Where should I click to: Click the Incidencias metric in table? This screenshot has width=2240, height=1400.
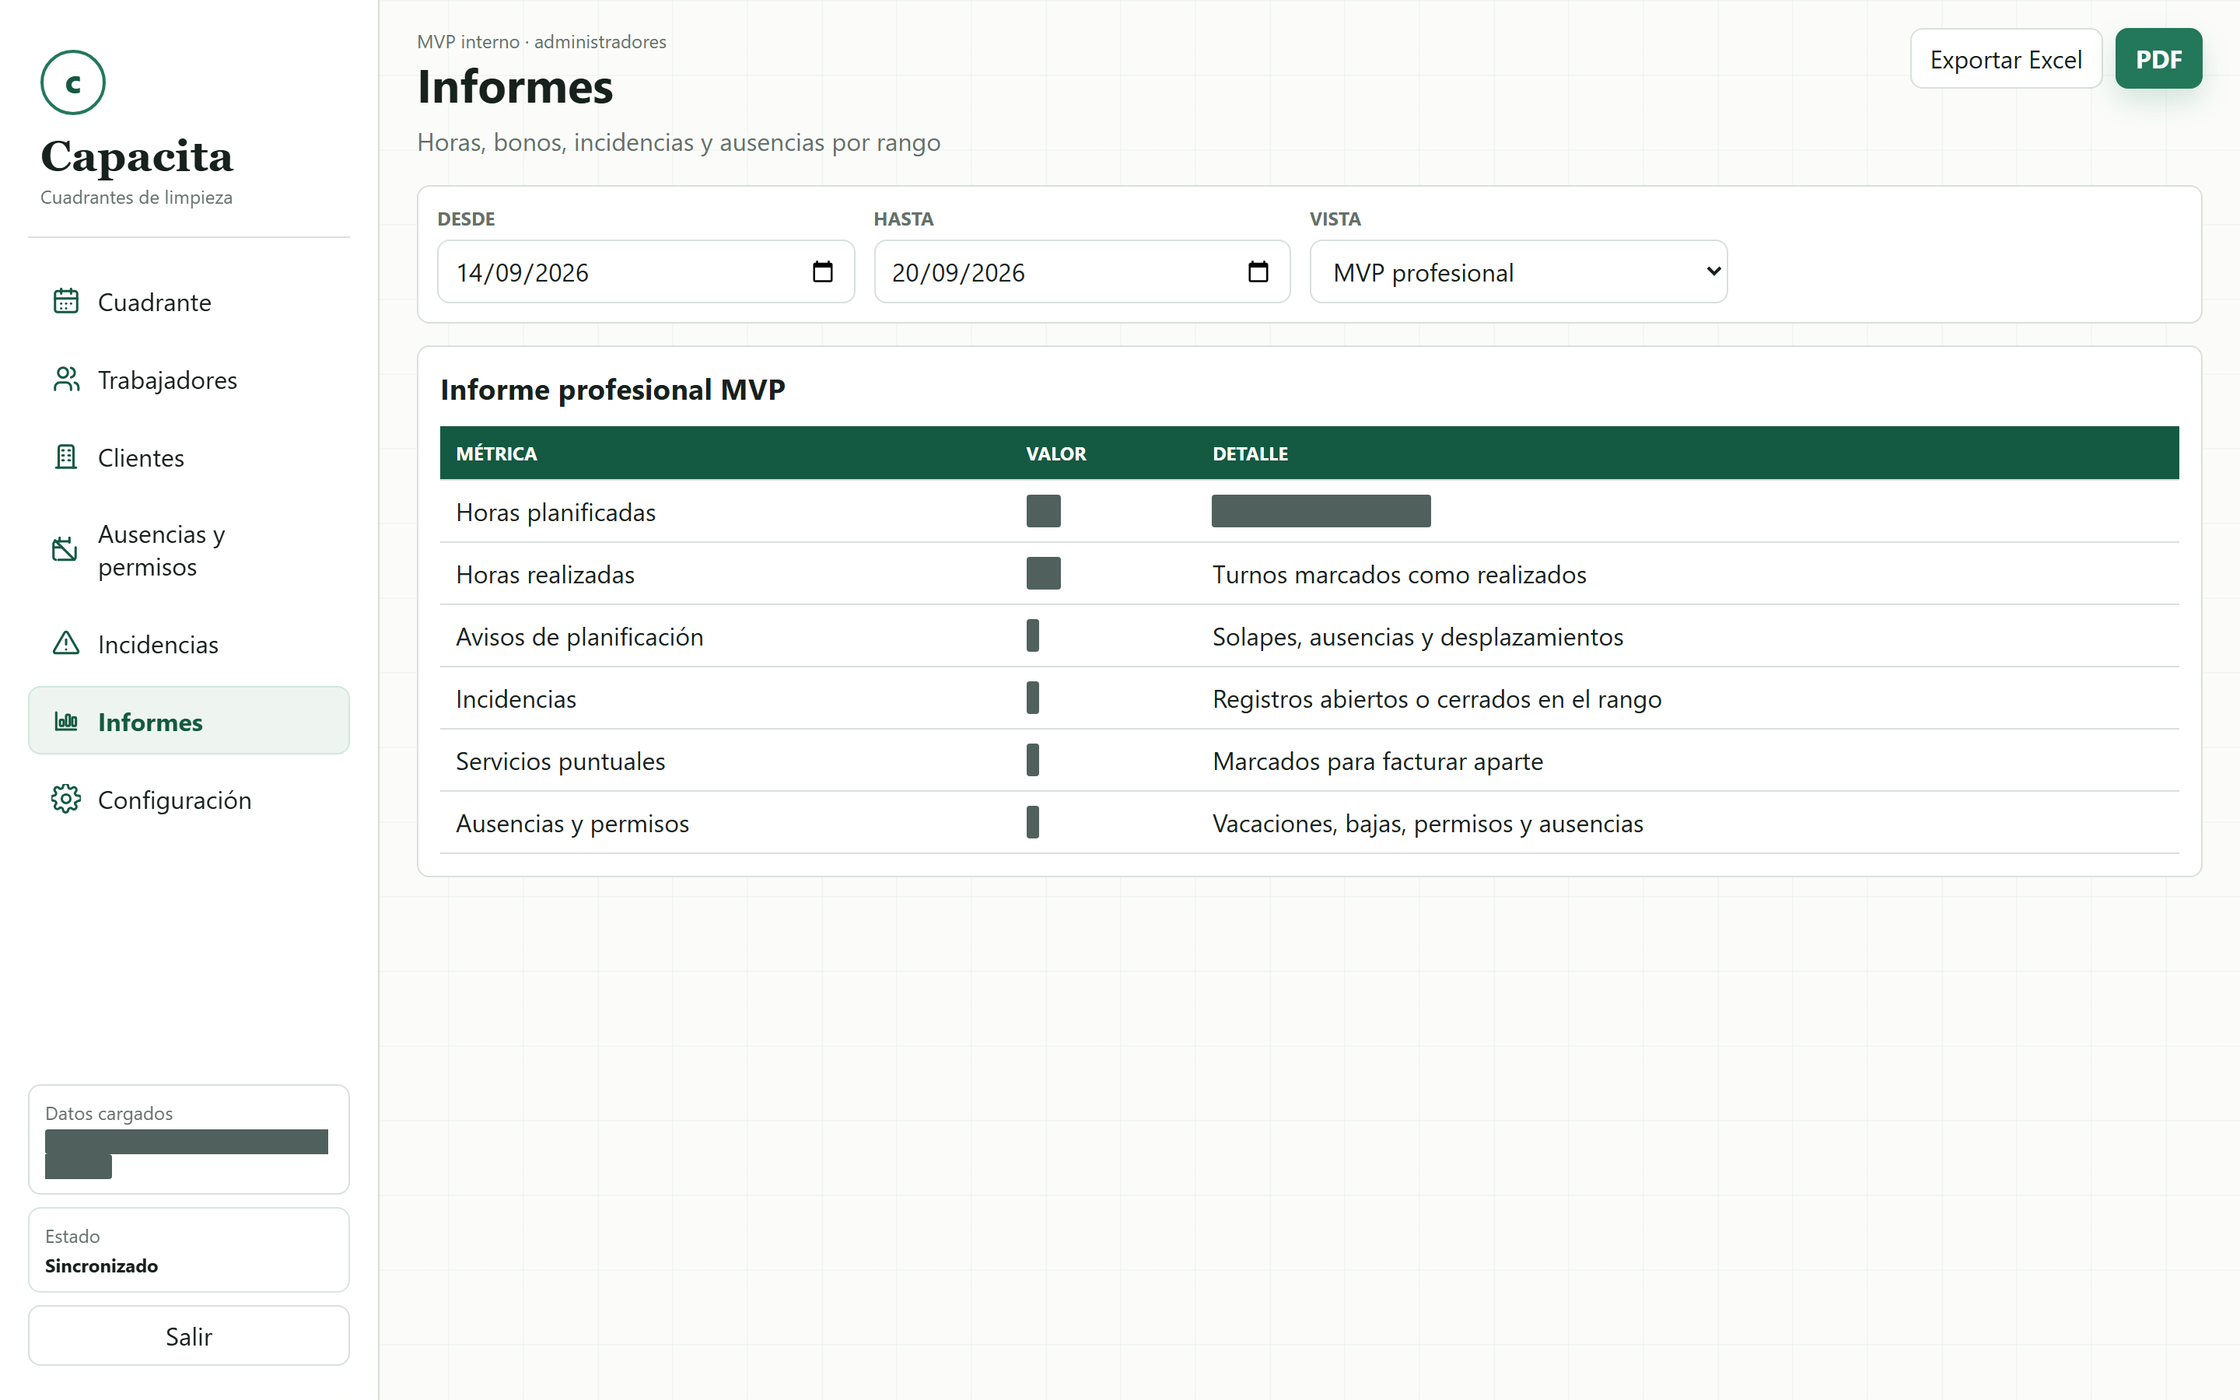pyautogui.click(x=516, y=699)
